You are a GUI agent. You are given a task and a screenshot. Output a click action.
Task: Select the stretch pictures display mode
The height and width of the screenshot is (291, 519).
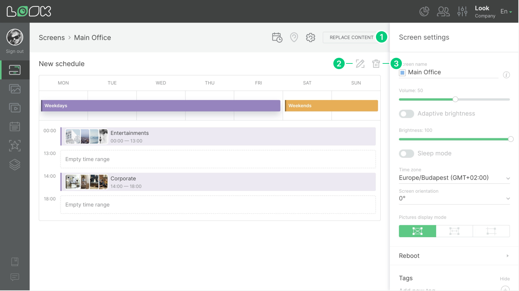coord(454,231)
